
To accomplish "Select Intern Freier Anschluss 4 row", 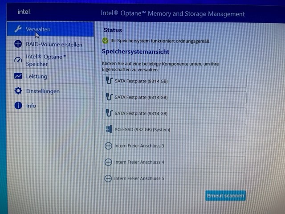I will pyautogui.click(x=174, y=162).
